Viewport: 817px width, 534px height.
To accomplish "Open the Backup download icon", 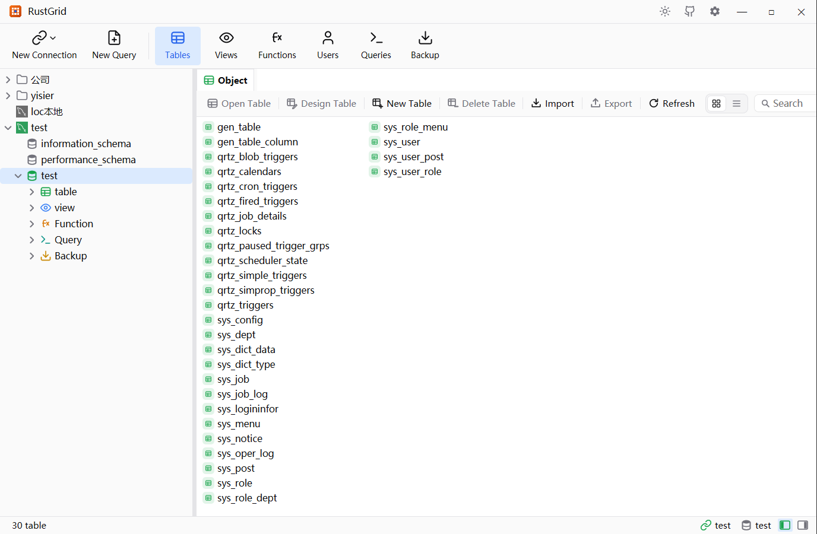I will click(425, 38).
